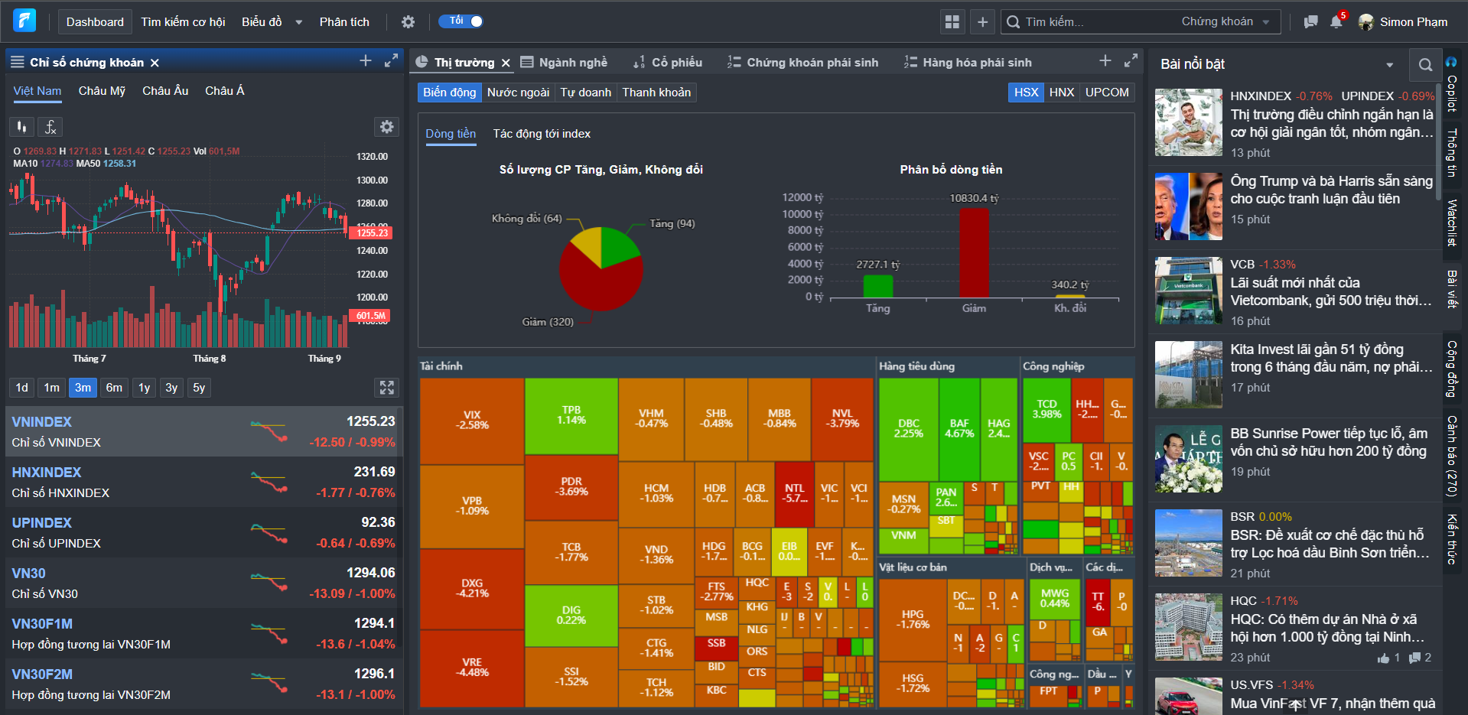Select the candlestick chart type icon
Image resolution: width=1468 pixels, height=715 pixels.
[21, 127]
